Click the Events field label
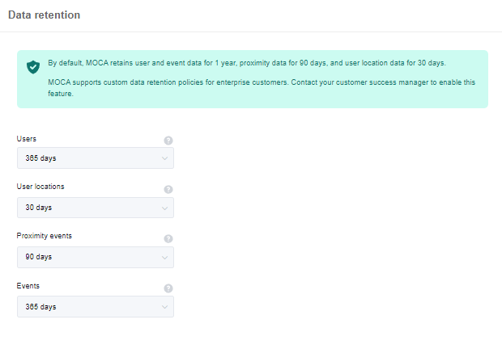Viewport: 502px width, 349px height. click(28, 286)
